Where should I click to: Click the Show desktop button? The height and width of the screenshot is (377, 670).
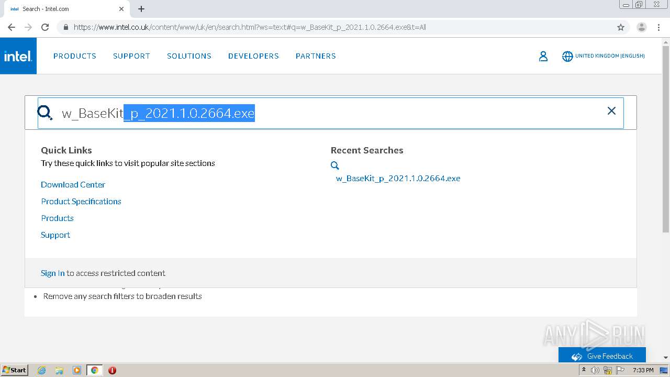pos(664,370)
